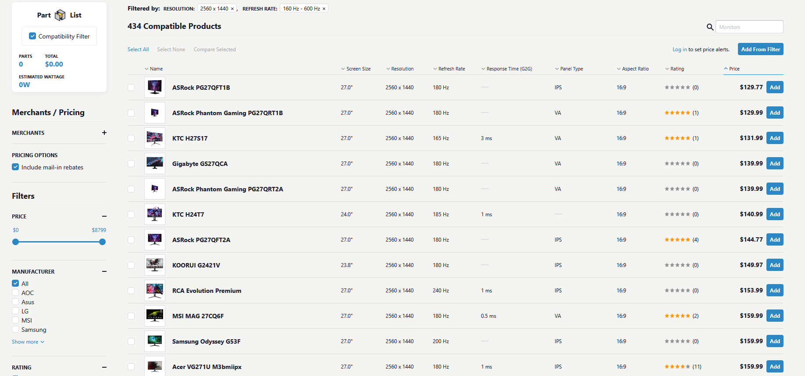Add RCA Evolution Premium to part list
Viewport: 805px width, 376px height.
click(775, 291)
